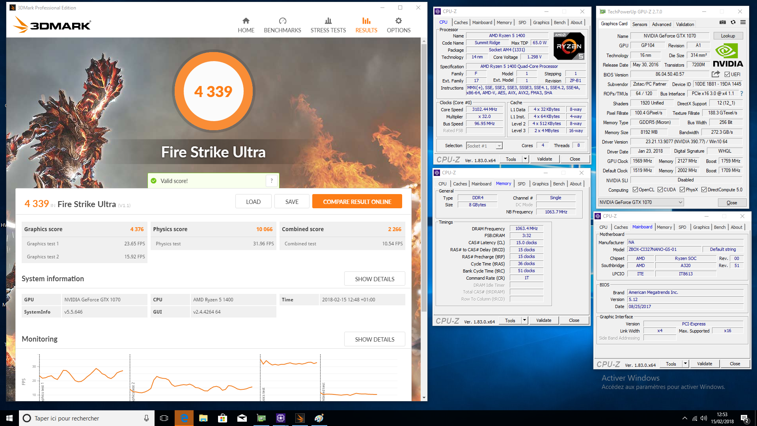
Task: Open Paint from the taskbar icon
Action: (x=319, y=418)
